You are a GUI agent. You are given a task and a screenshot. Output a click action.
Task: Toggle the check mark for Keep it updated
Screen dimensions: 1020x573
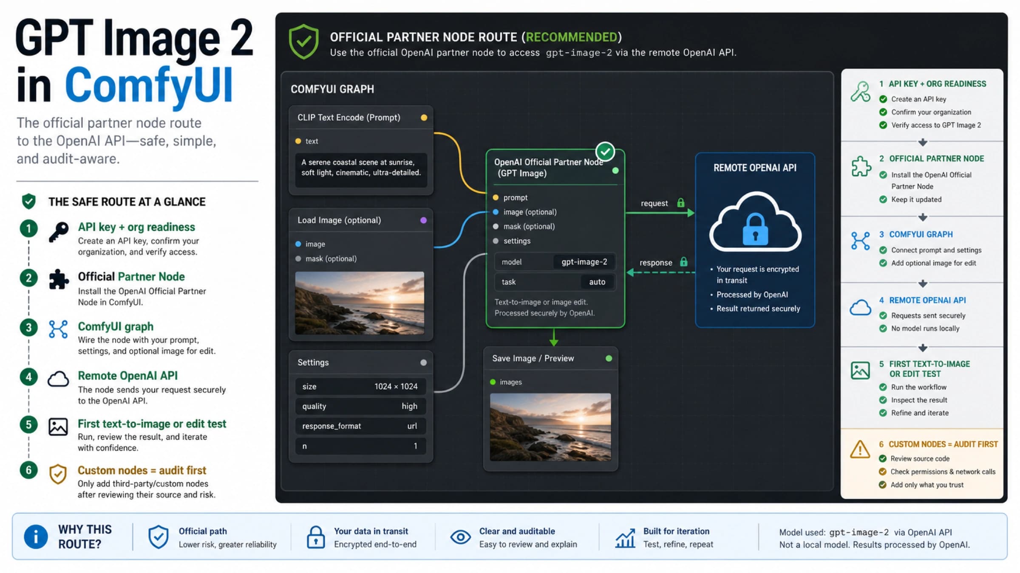pos(883,199)
